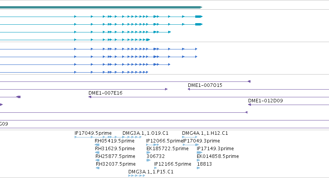Click the arrow glyph below 18813

[x=198, y=168]
